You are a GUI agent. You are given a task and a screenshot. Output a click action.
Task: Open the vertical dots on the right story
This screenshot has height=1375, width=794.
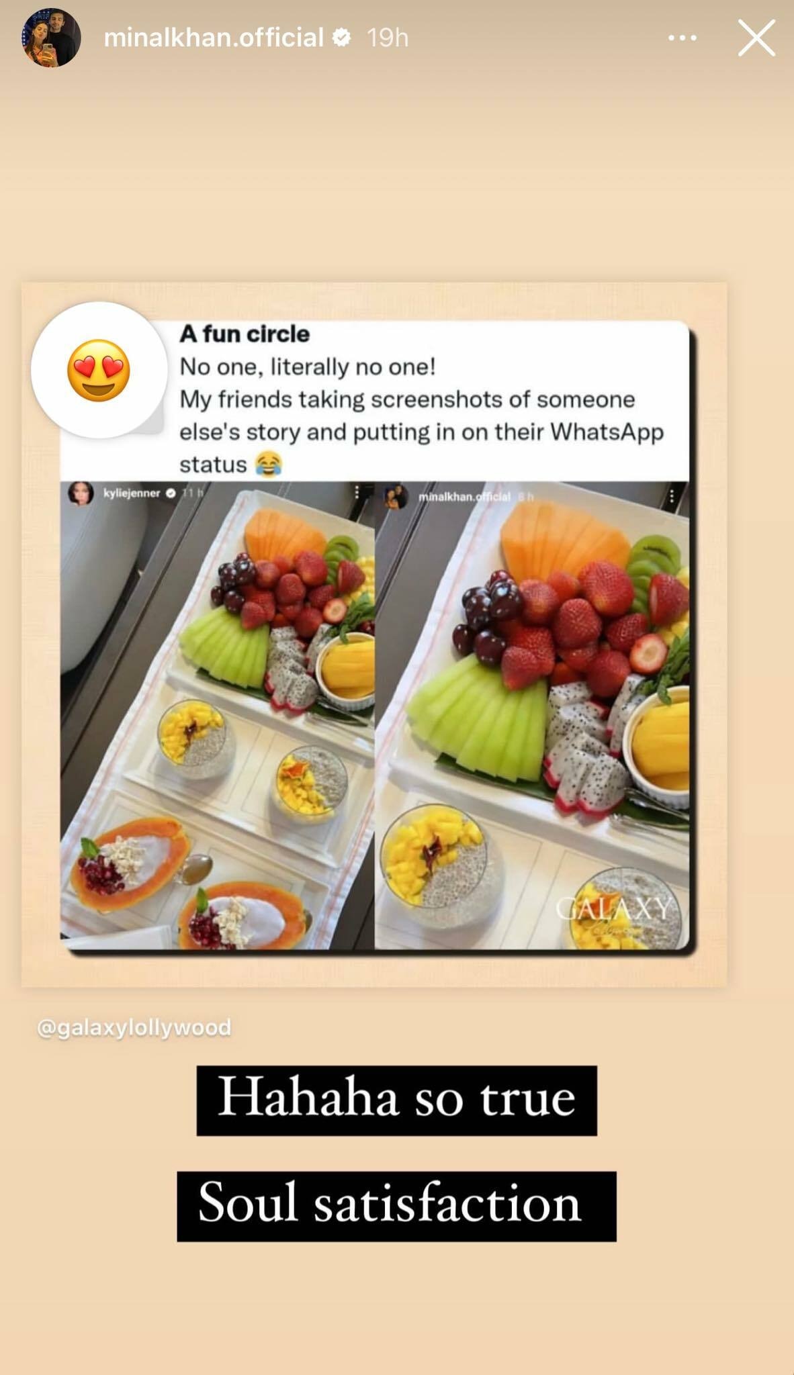[672, 496]
